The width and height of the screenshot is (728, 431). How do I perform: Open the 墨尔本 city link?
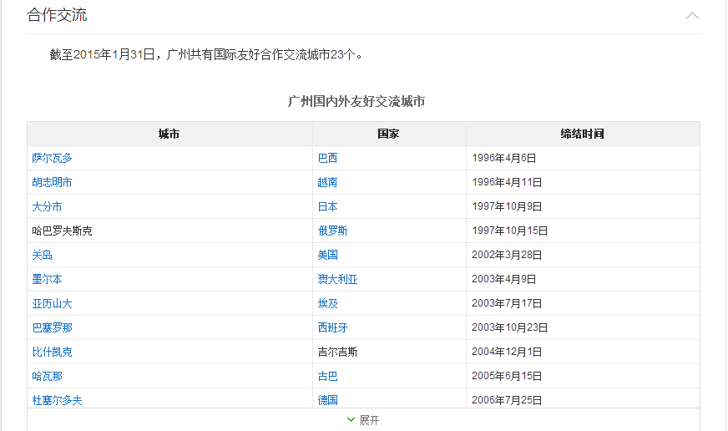(x=47, y=279)
